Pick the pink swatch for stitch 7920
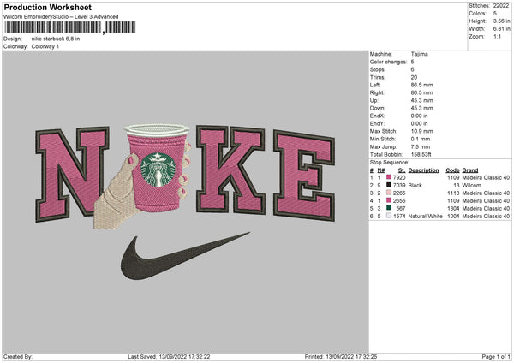This screenshot has height=363, width=514. click(391, 176)
